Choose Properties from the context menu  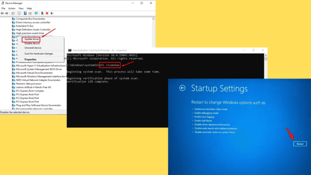pyautogui.click(x=30, y=60)
